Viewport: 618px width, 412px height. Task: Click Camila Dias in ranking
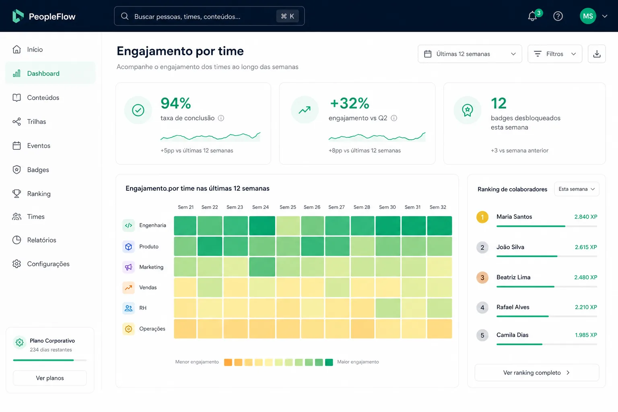tap(513, 335)
